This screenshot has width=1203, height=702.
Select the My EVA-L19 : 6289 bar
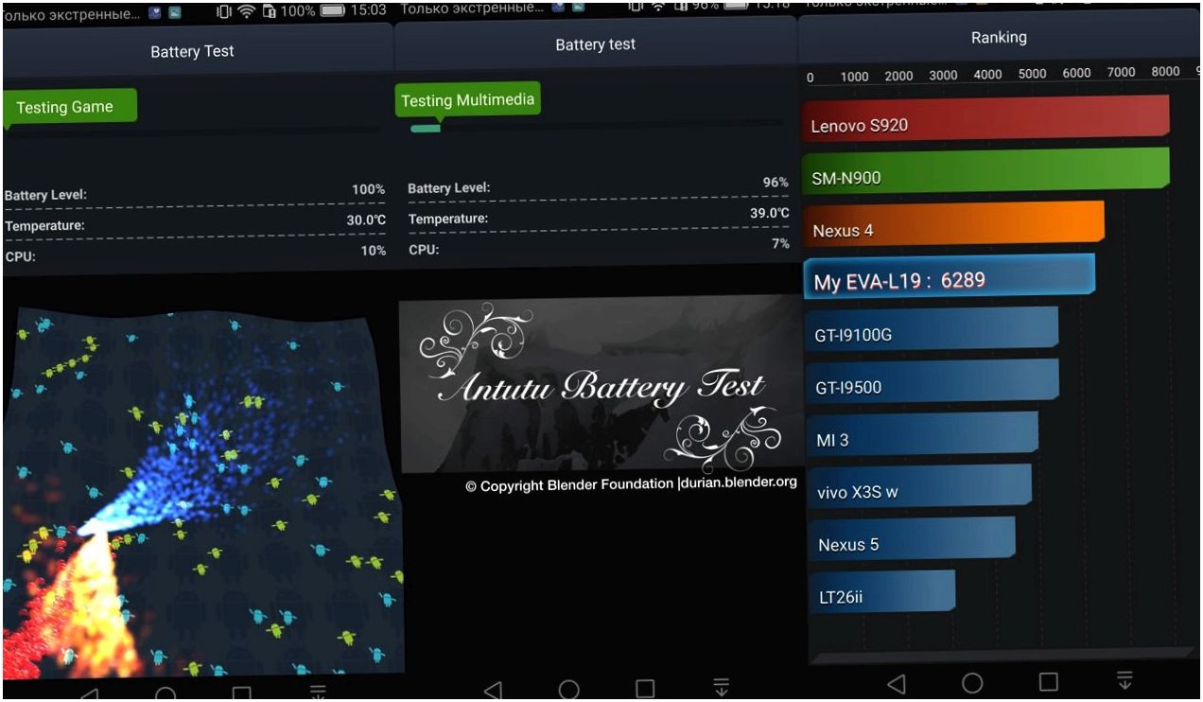(x=950, y=277)
